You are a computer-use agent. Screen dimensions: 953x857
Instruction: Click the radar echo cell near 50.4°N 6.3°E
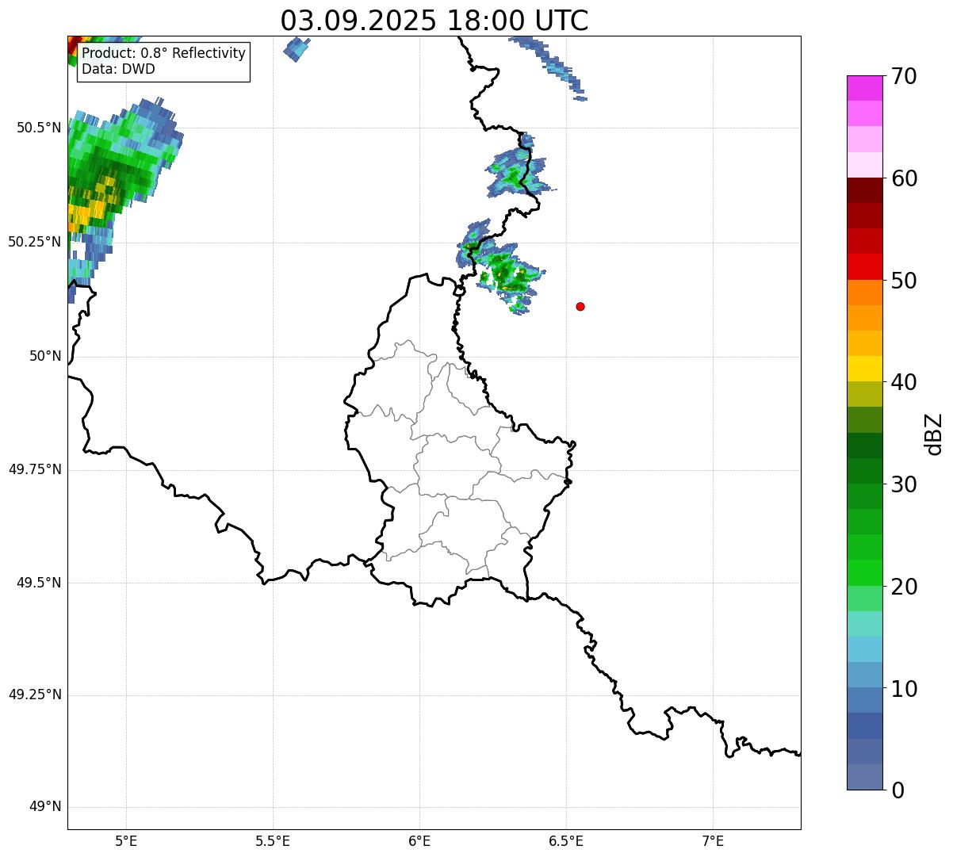click(x=517, y=174)
